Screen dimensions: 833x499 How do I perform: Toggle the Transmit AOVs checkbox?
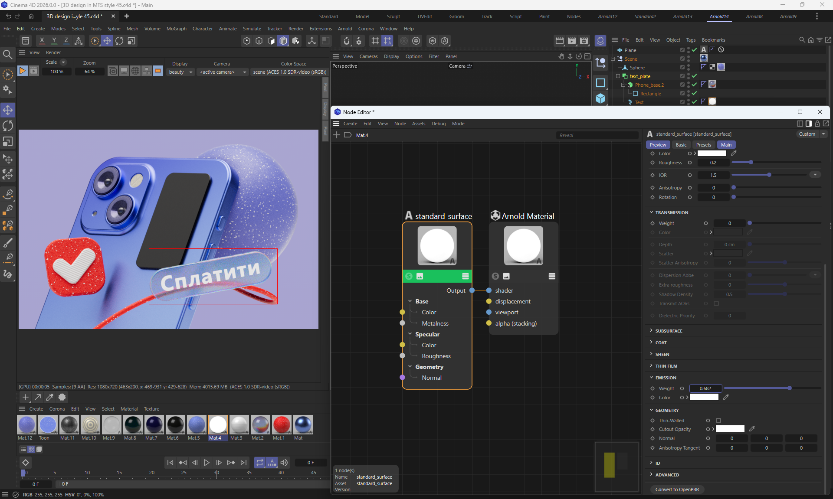pos(716,303)
